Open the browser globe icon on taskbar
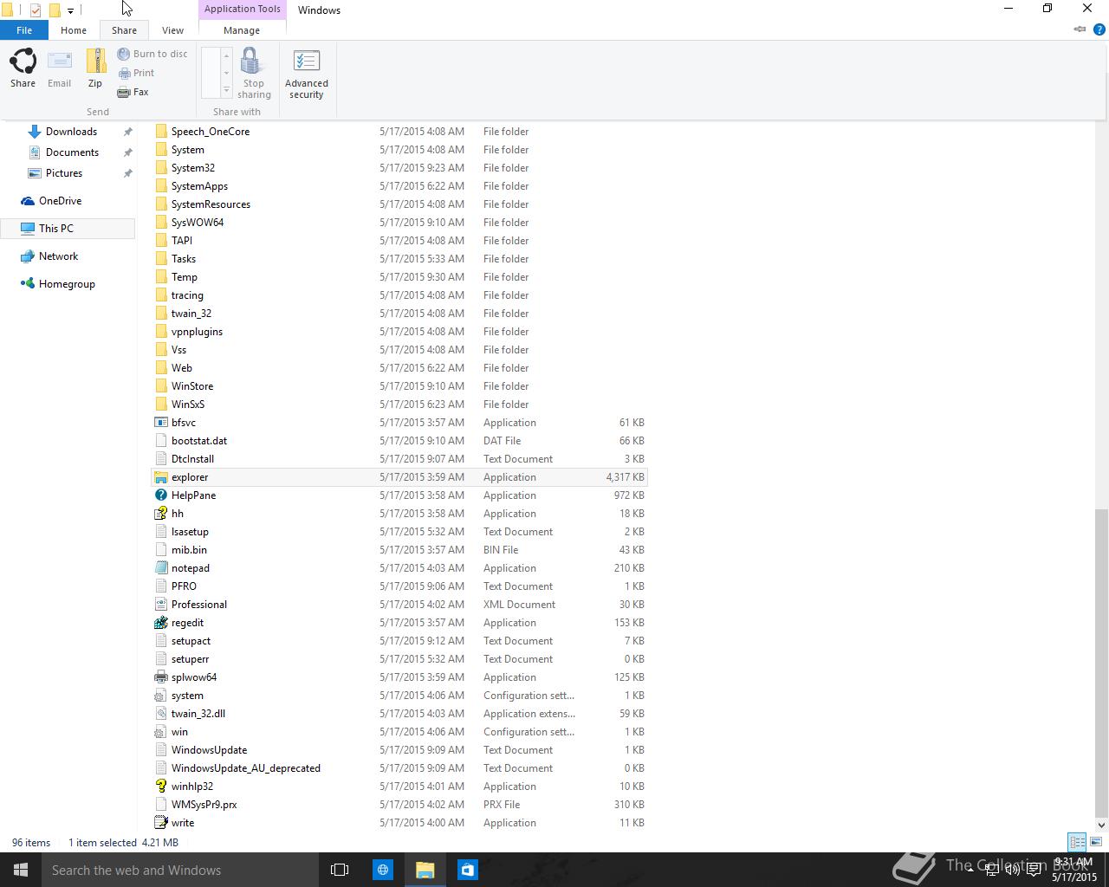The width and height of the screenshot is (1109, 887). tap(382, 870)
